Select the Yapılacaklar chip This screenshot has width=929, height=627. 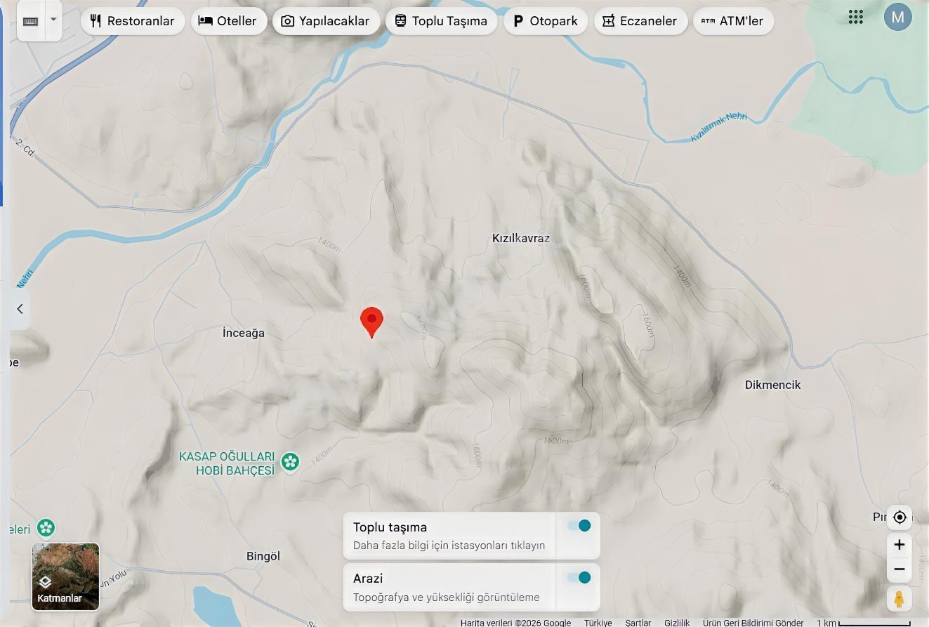[x=326, y=21]
